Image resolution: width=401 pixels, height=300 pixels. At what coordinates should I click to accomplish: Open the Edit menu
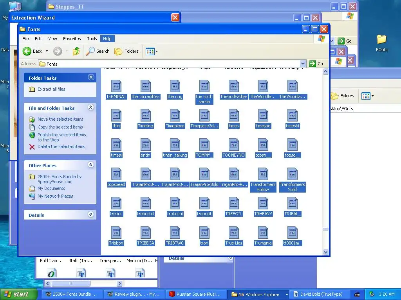(x=38, y=39)
